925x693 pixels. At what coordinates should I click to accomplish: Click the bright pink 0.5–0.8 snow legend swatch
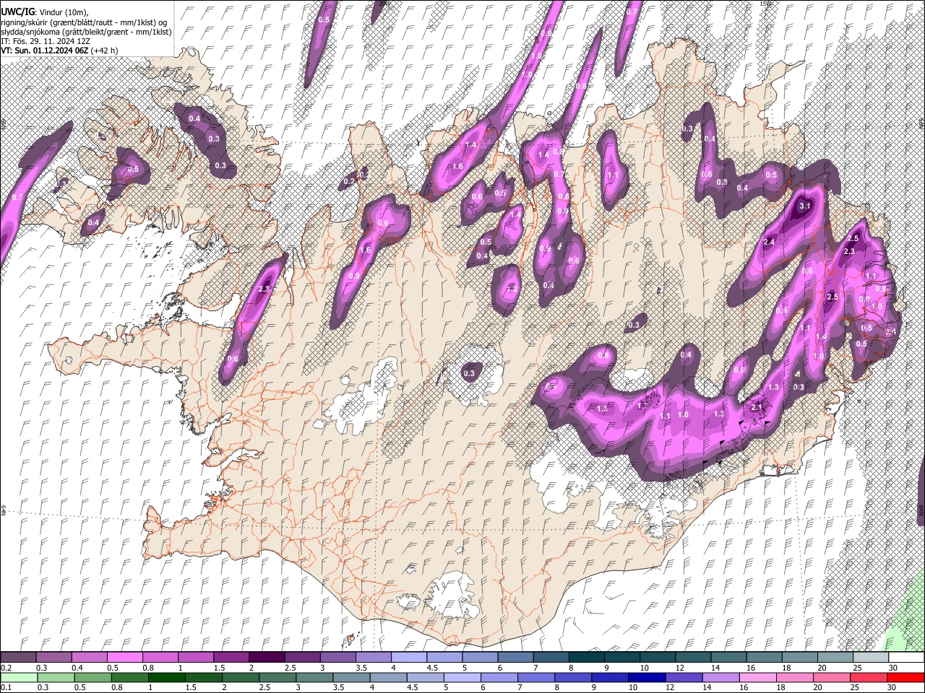124,657
